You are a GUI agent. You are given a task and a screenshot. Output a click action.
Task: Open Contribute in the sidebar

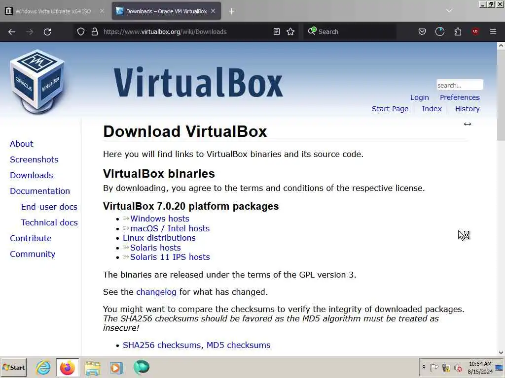pos(31,238)
